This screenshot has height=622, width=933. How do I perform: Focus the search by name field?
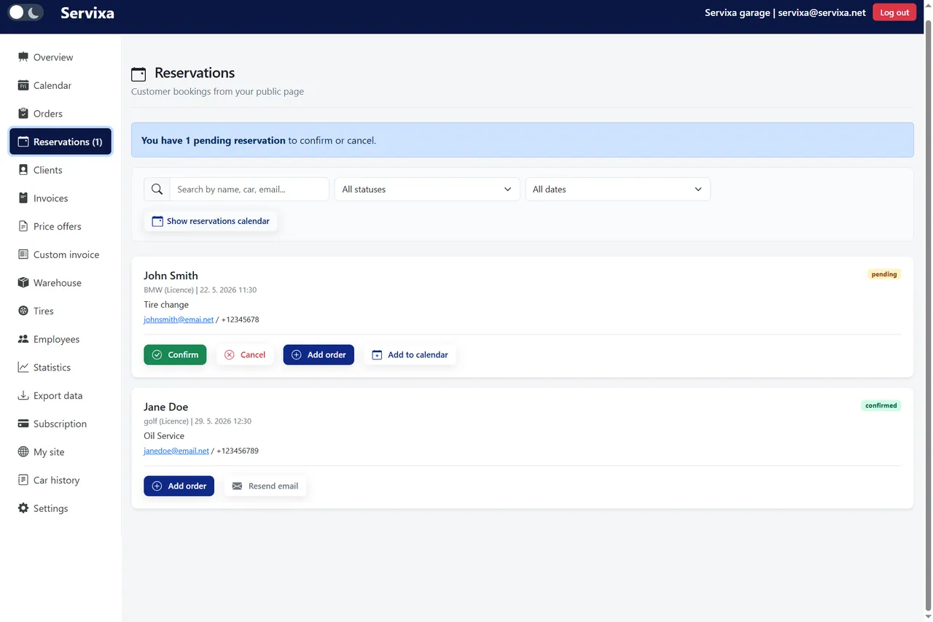click(249, 189)
